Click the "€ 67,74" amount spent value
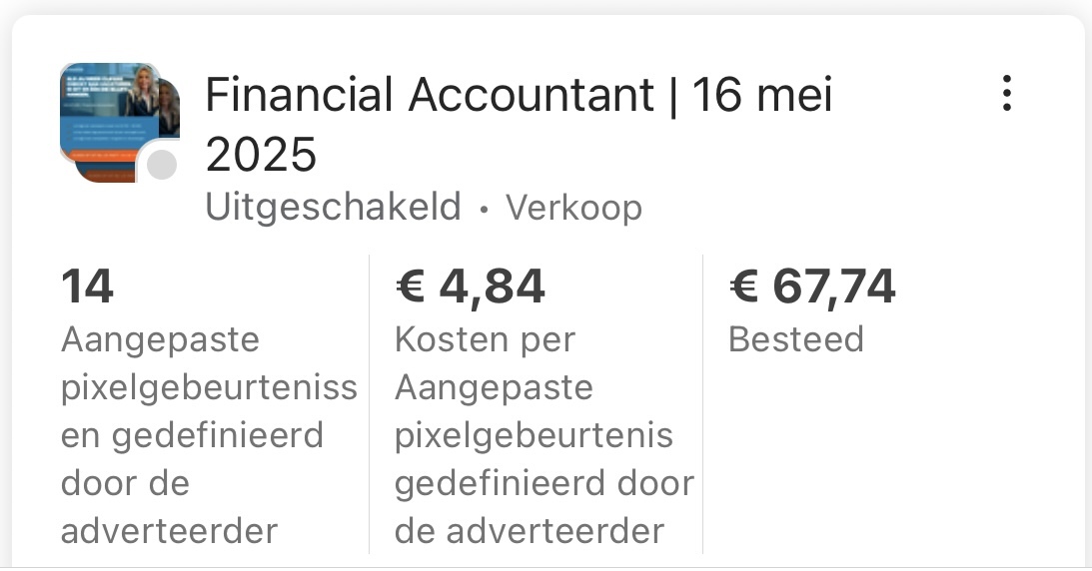The height and width of the screenshot is (571, 1092). pyautogui.click(x=811, y=287)
